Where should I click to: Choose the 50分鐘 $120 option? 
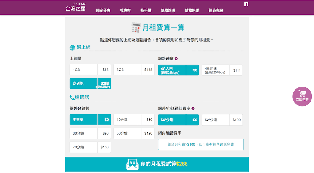(134, 133)
